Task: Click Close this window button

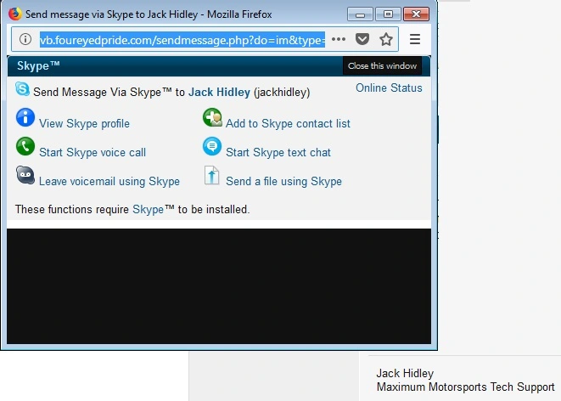Action: pyautogui.click(x=382, y=66)
